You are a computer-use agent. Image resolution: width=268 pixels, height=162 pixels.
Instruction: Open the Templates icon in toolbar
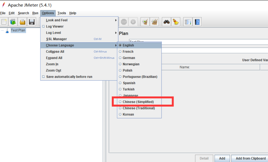13,22
